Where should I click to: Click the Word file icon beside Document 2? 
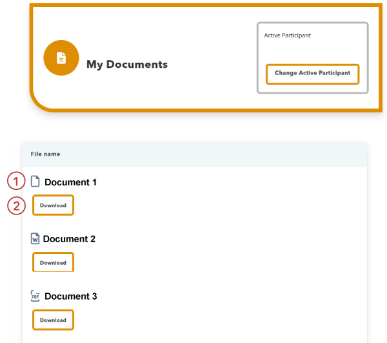tap(35, 239)
